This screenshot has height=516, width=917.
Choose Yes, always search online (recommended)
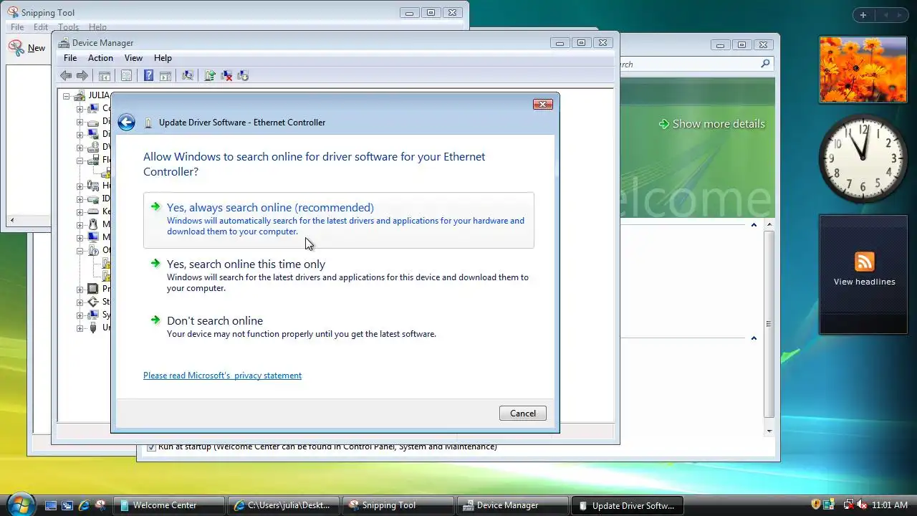coord(339,220)
